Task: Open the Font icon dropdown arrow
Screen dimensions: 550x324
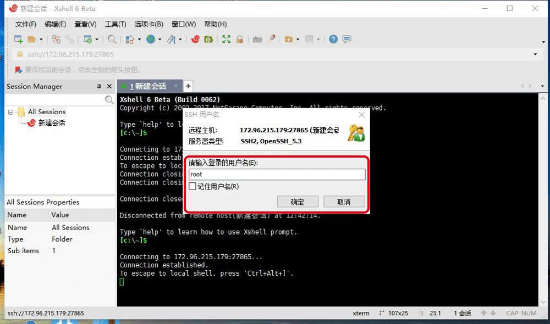Action: (x=180, y=39)
